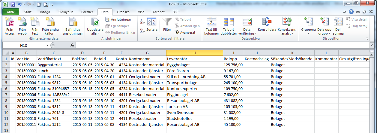
Task: Toggle the Filter funnel
Action: (167, 24)
